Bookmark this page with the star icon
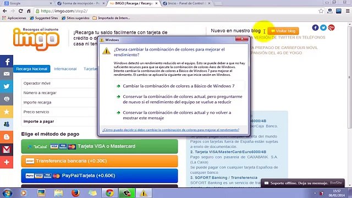Image resolution: width=352 pixels, height=198 pixels. (321, 11)
